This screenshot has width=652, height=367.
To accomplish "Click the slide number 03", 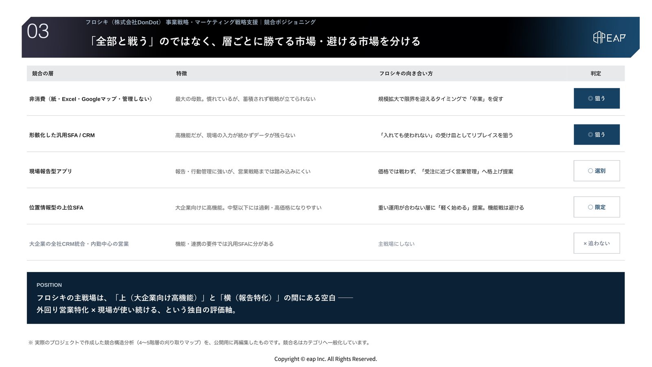I will point(38,31).
